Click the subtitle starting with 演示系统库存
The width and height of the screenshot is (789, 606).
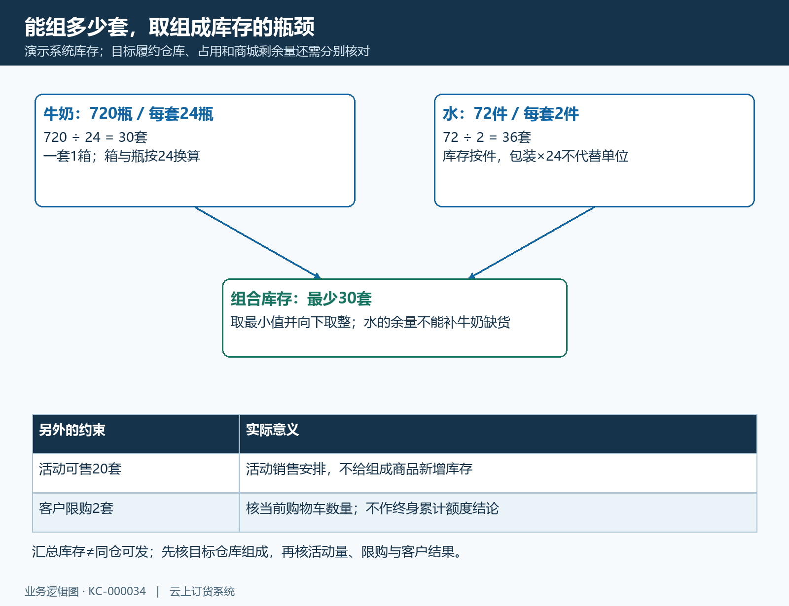(197, 51)
